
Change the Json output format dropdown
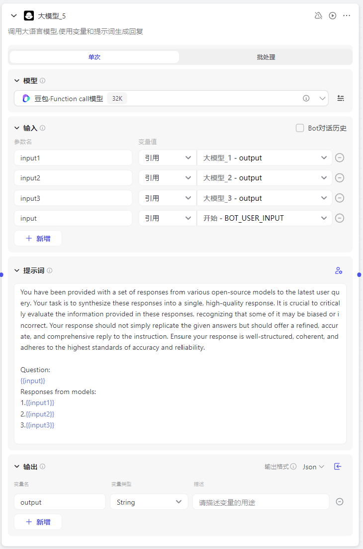[x=313, y=467]
